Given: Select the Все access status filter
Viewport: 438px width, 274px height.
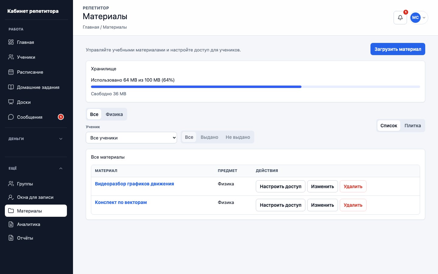Looking at the screenshot, I should 189,137.
